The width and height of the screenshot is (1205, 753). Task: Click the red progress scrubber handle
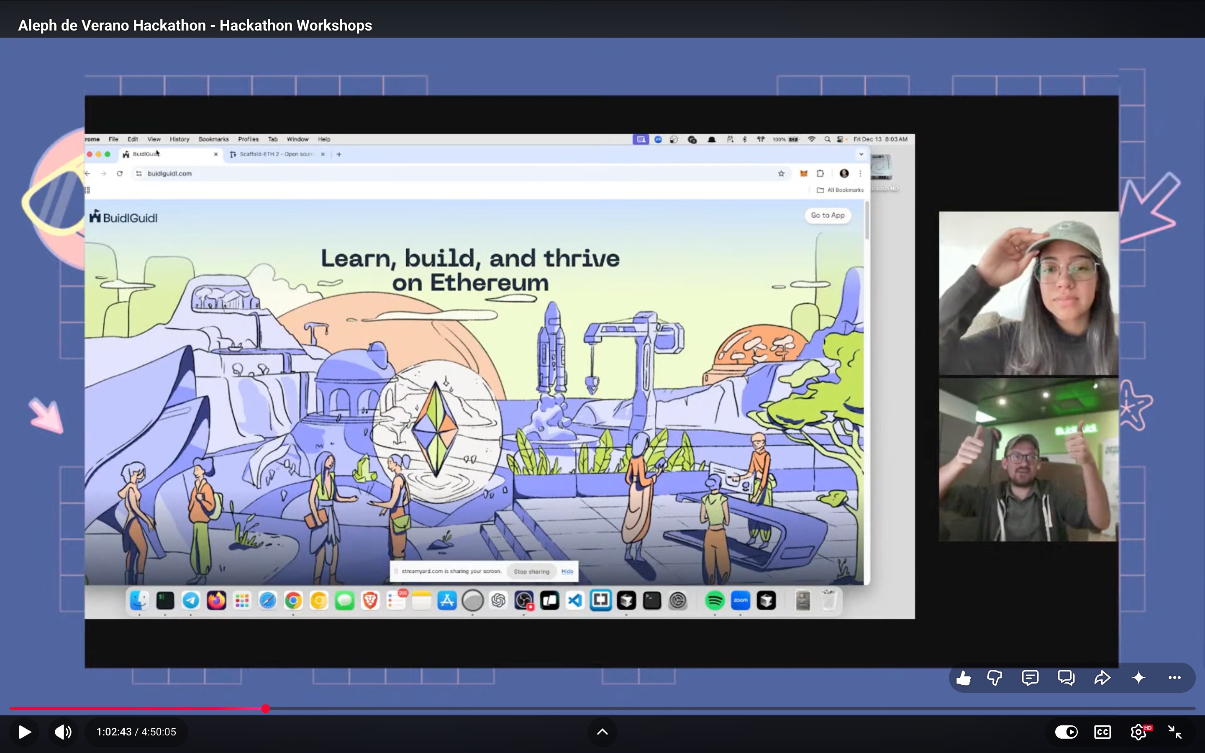266,708
